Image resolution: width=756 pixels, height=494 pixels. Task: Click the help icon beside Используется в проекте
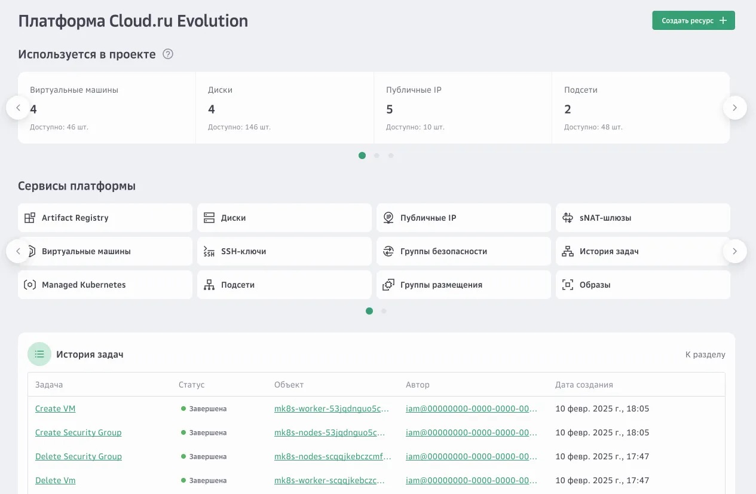[168, 54]
